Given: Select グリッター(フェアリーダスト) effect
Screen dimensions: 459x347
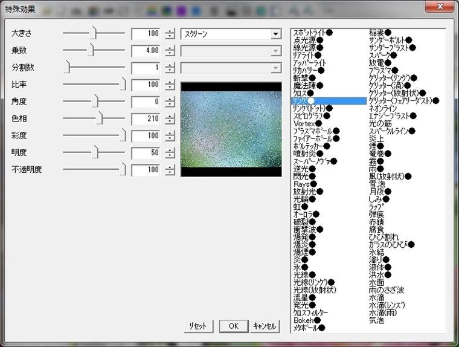Looking at the screenshot, I should click(x=403, y=101).
